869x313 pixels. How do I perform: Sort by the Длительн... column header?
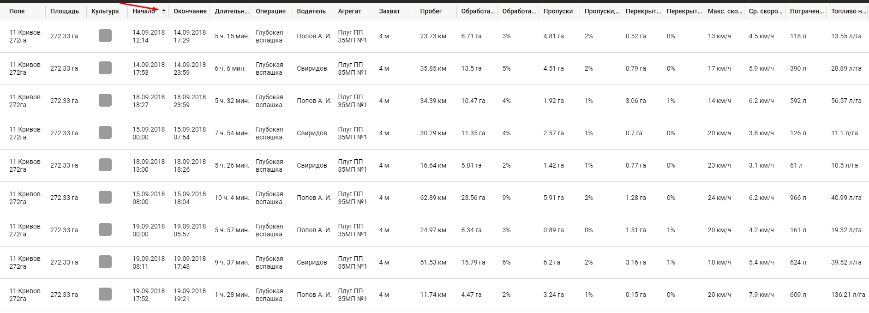point(232,11)
